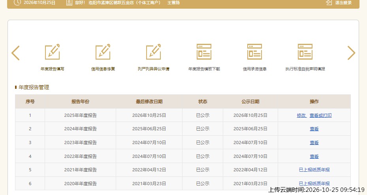View the 2024年年度报告 via 查看
This screenshot has height=195, width=367.
coord(314,129)
